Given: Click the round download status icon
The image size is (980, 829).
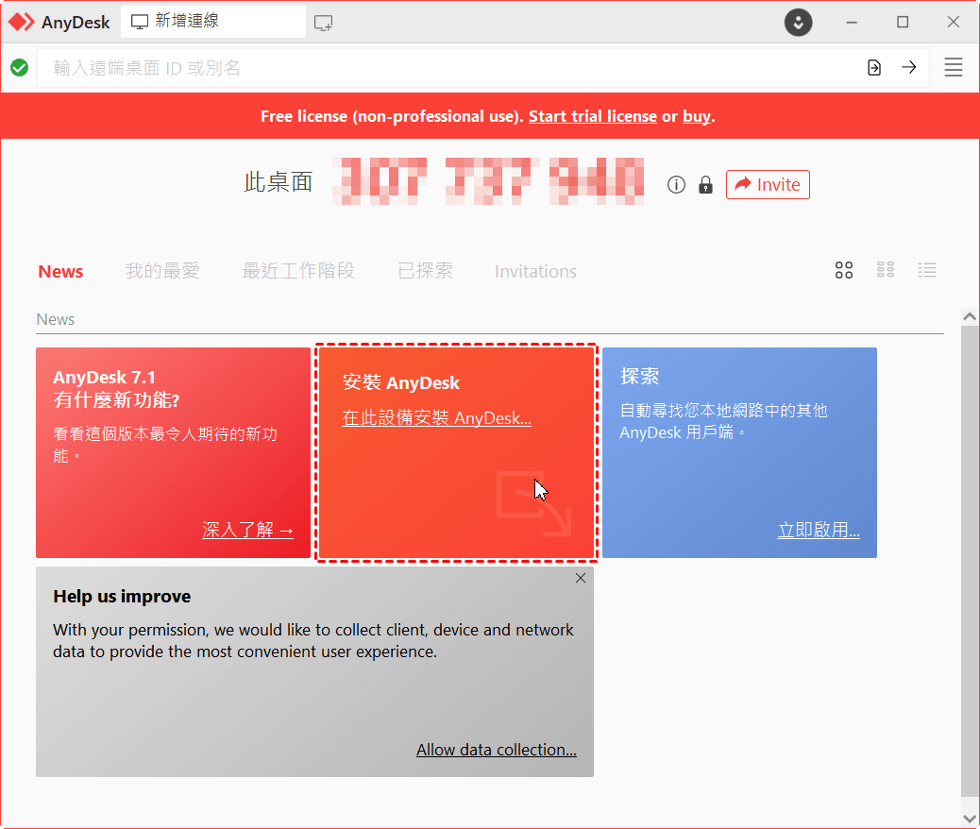Looking at the screenshot, I should (x=798, y=23).
